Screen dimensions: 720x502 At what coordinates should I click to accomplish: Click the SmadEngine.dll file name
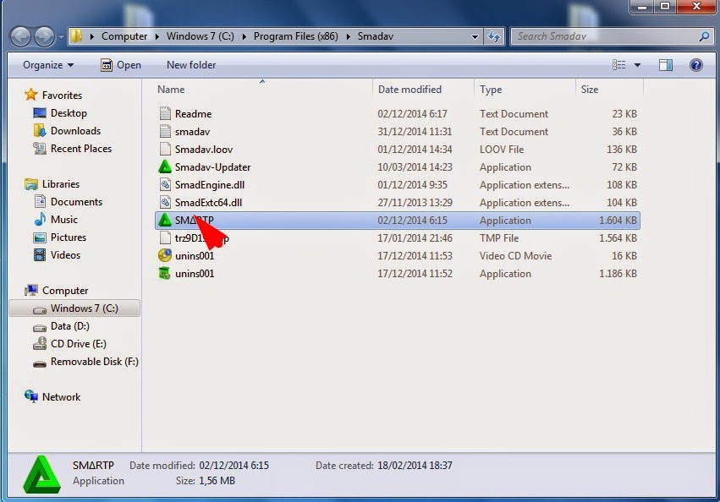coord(209,185)
